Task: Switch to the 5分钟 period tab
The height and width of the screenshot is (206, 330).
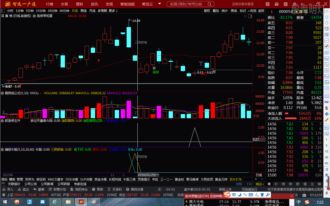Action: [x=30, y=11]
